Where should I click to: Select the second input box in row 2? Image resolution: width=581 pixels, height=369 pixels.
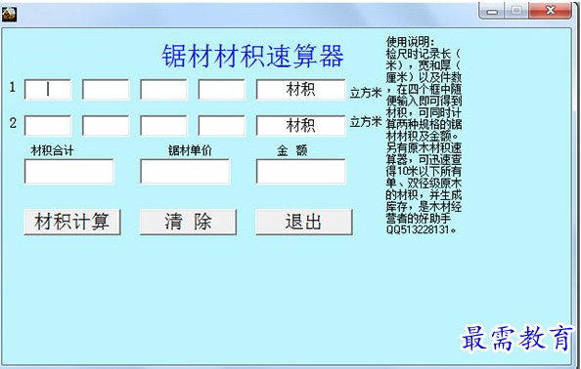(x=106, y=125)
